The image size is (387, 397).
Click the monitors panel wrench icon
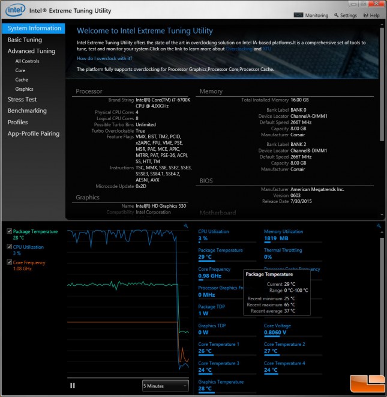(x=379, y=226)
